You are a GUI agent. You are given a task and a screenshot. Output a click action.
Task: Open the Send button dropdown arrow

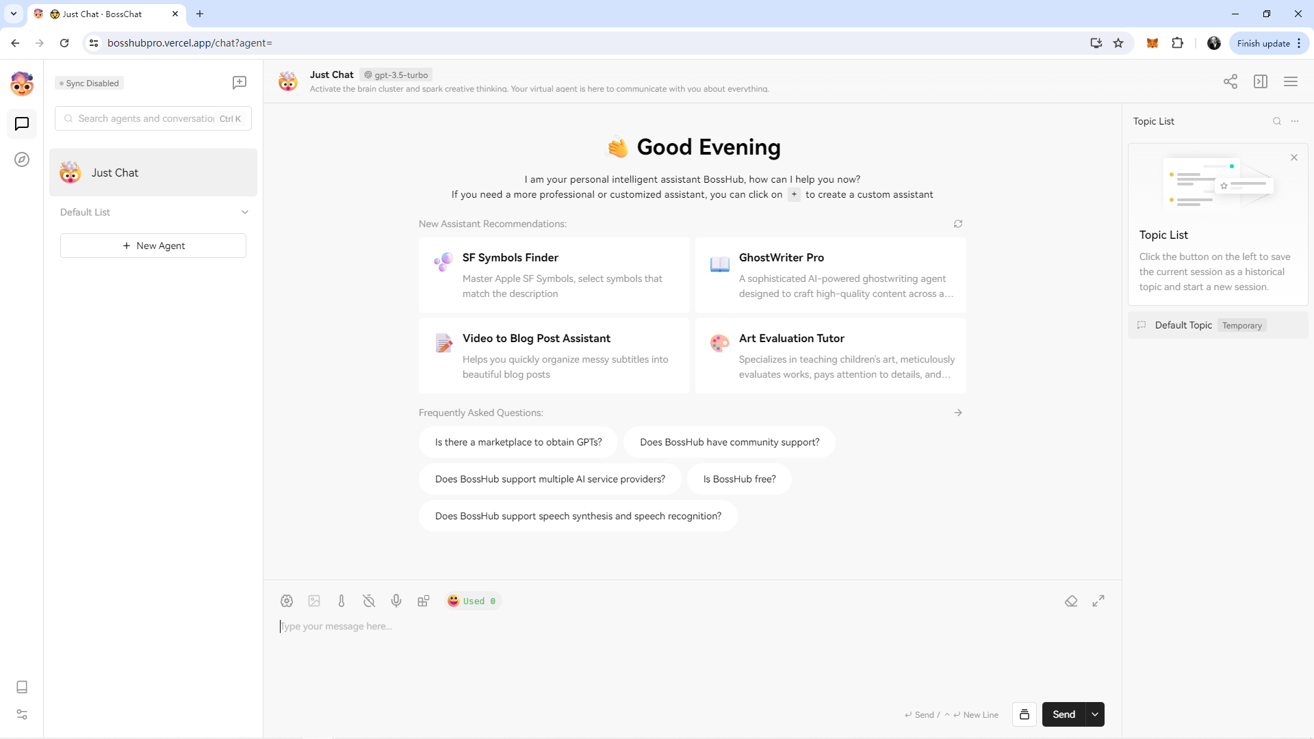click(x=1095, y=714)
